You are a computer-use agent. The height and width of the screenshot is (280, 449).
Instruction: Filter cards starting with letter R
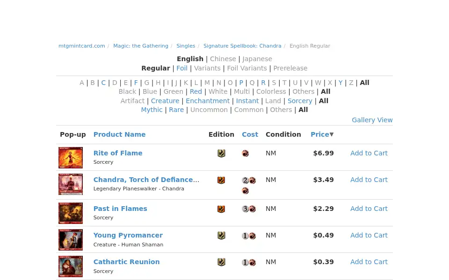263,83
